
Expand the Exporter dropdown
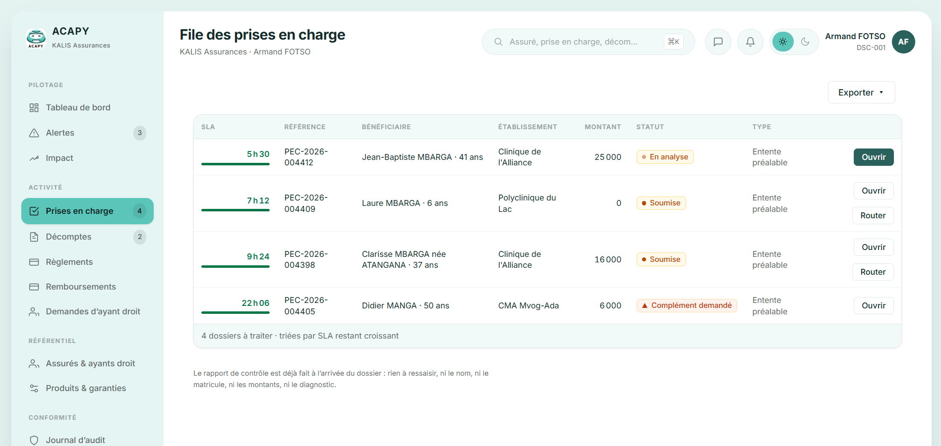pyautogui.click(x=861, y=93)
